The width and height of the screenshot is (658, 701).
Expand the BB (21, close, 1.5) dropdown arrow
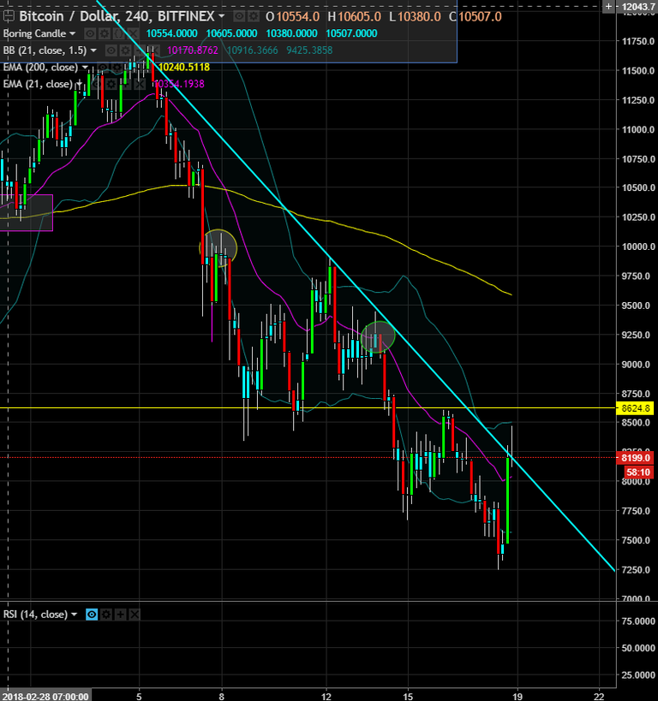coord(93,50)
